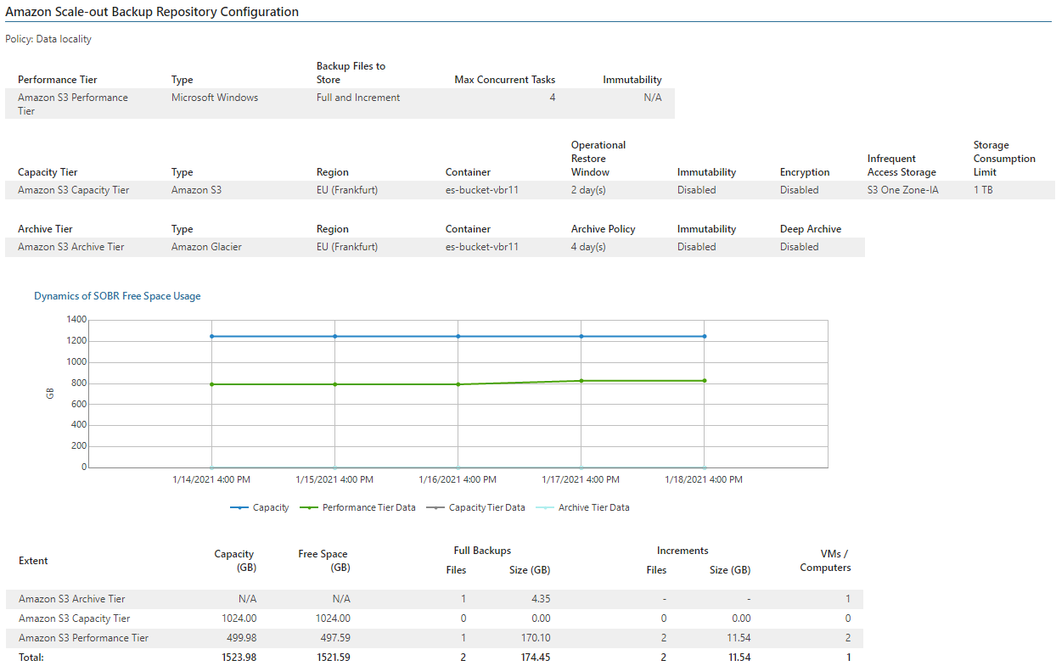Click Performance Tier data point on 1/15/2021
Viewport: 1056px width, 666px height.
[x=334, y=384]
